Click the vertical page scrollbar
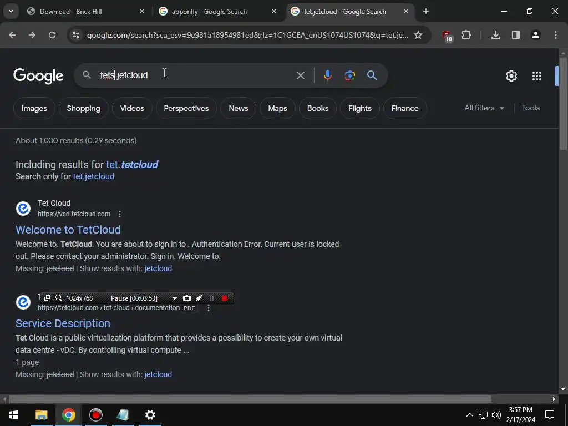Viewport: 568px width, 426px height. click(x=563, y=103)
